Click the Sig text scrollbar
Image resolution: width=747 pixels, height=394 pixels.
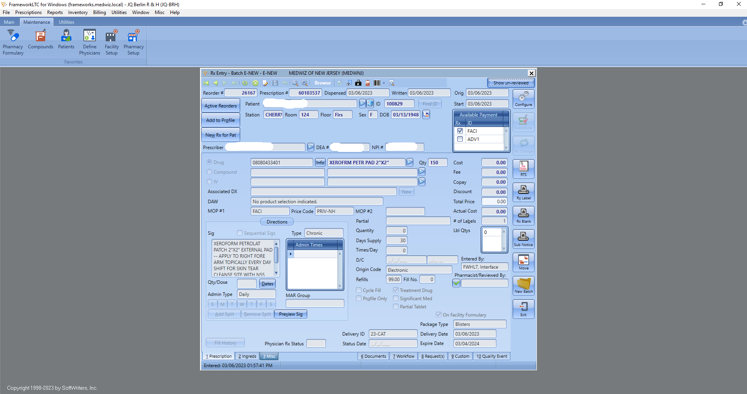pyautogui.click(x=276, y=258)
